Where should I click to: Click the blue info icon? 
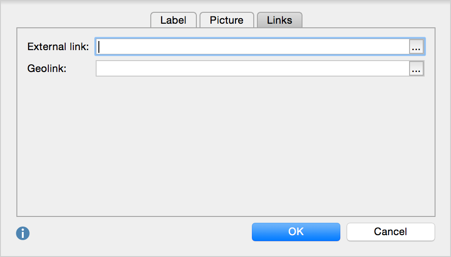pyautogui.click(x=23, y=233)
